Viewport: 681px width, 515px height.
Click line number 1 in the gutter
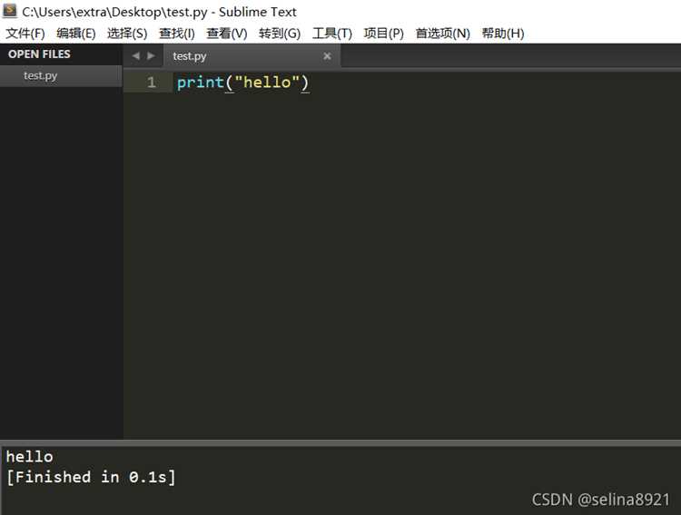(151, 82)
